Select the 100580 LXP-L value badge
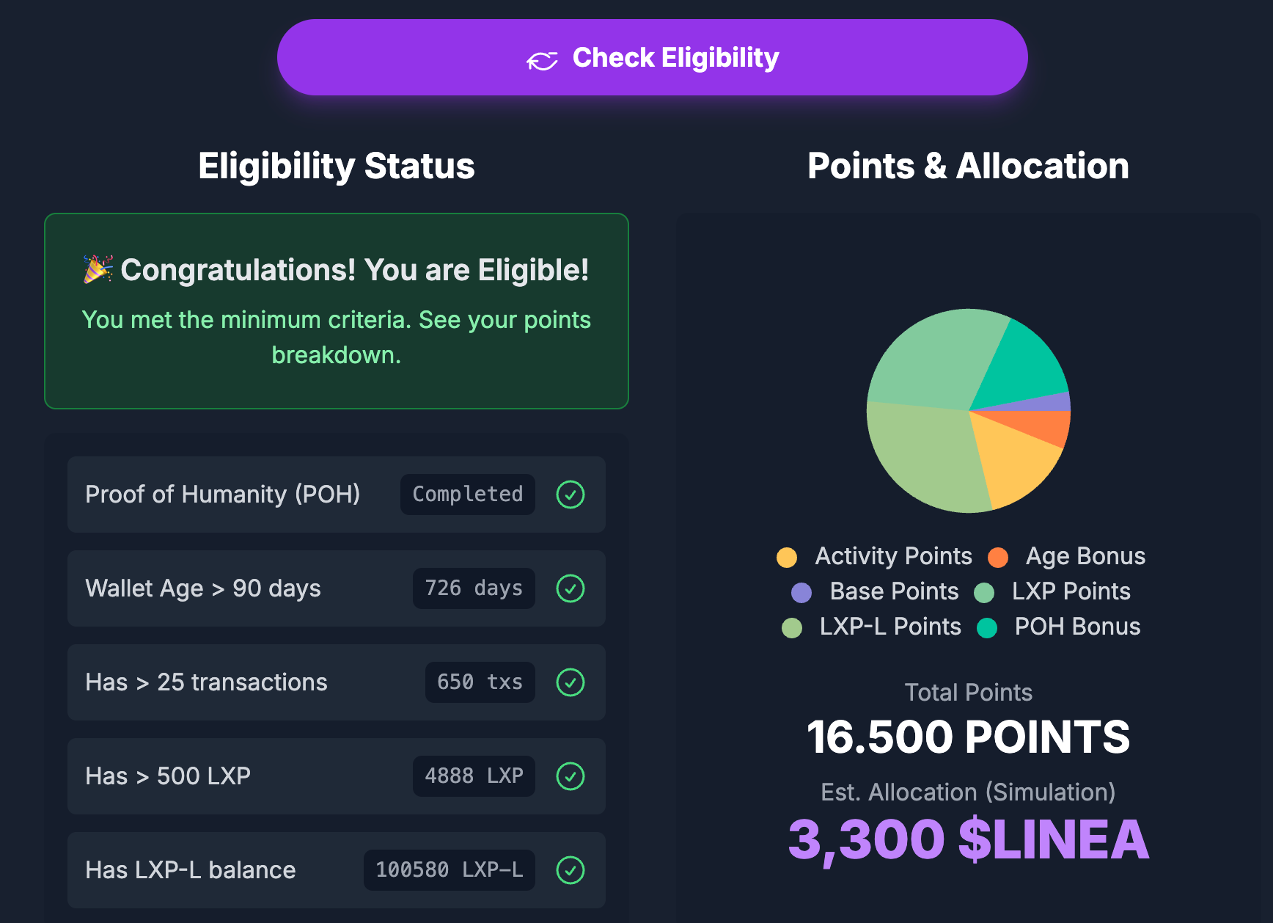1273x923 pixels. pyautogui.click(x=450, y=870)
